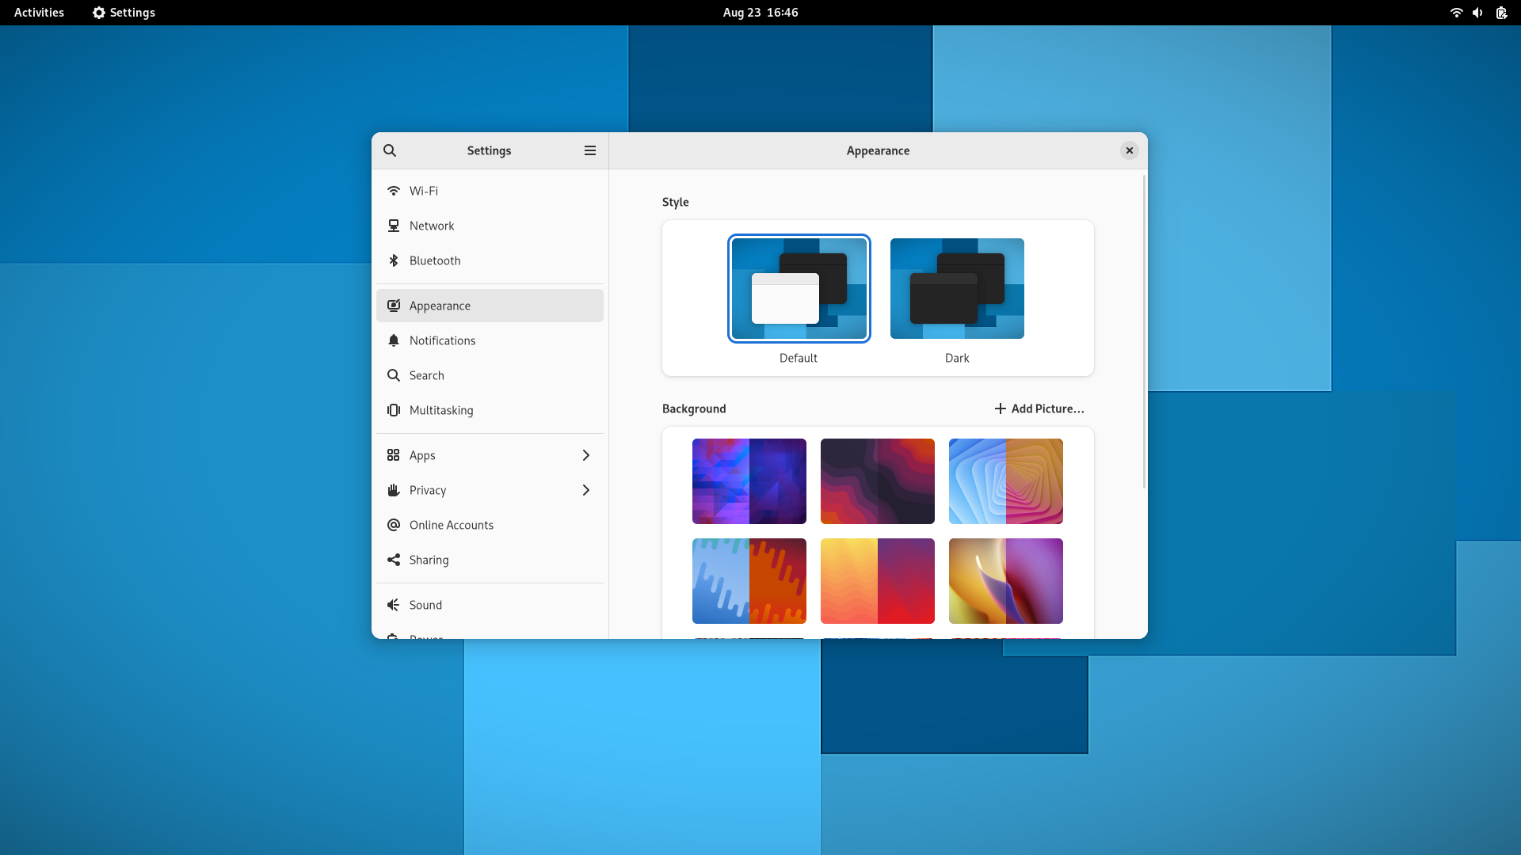The width and height of the screenshot is (1521, 855).
Task: Select the Default light style
Action: (799, 289)
